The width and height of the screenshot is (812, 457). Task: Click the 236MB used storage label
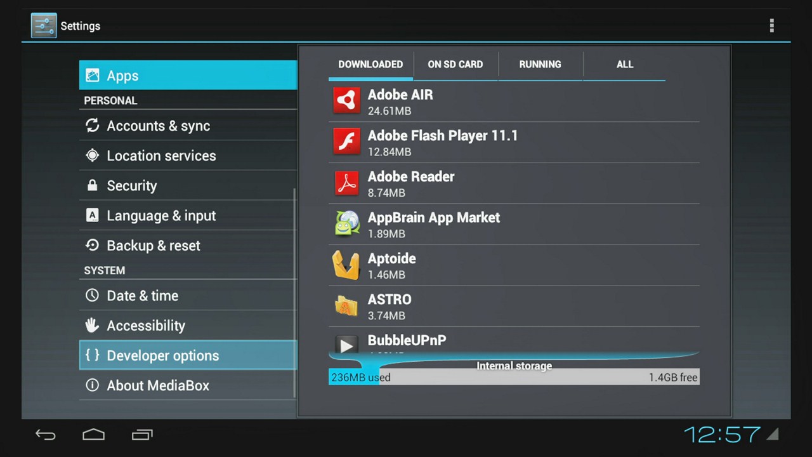361,377
